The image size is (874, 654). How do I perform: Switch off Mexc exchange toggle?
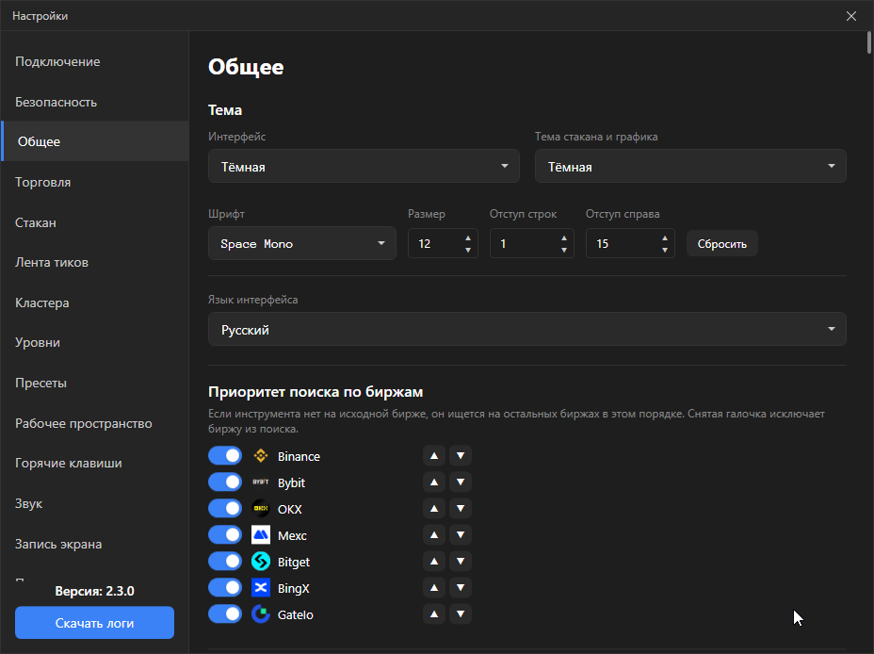(225, 535)
